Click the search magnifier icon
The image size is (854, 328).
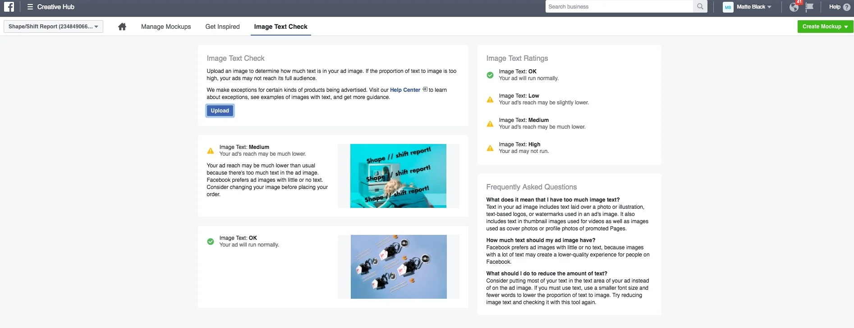pyautogui.click(x=700, y=7)
